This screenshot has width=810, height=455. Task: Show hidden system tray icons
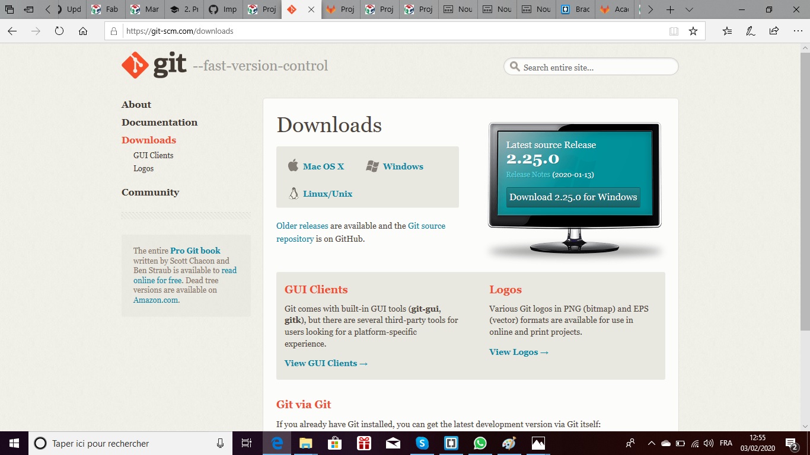point(651,443)
